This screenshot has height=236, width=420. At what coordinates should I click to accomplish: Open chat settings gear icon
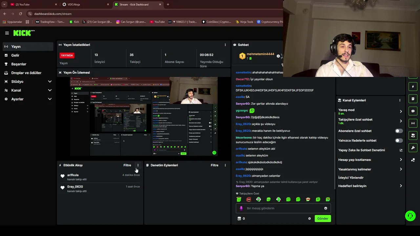pyautogui.click(x=309, y=219)
